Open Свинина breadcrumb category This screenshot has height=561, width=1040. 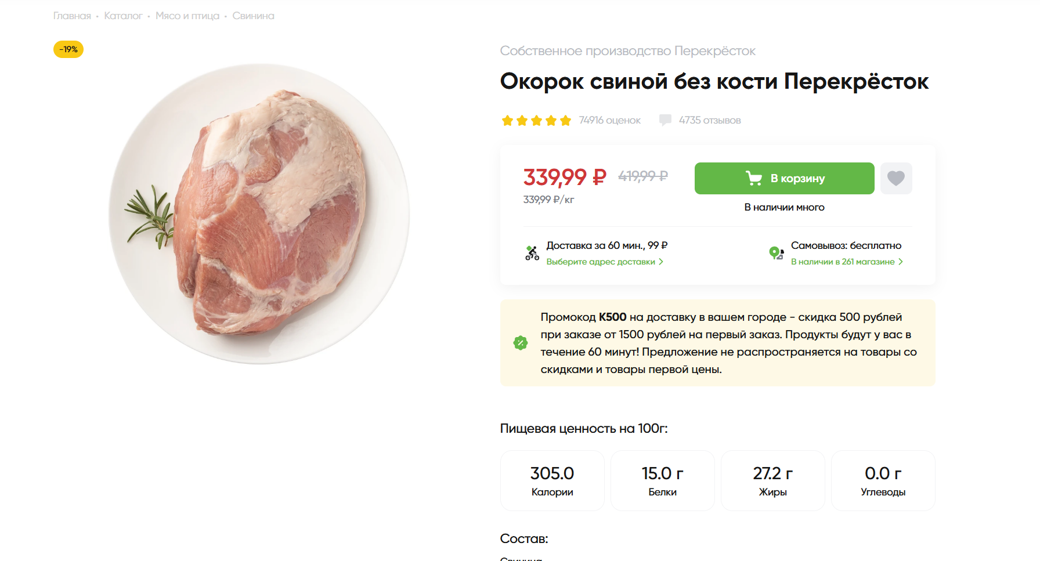253,16
